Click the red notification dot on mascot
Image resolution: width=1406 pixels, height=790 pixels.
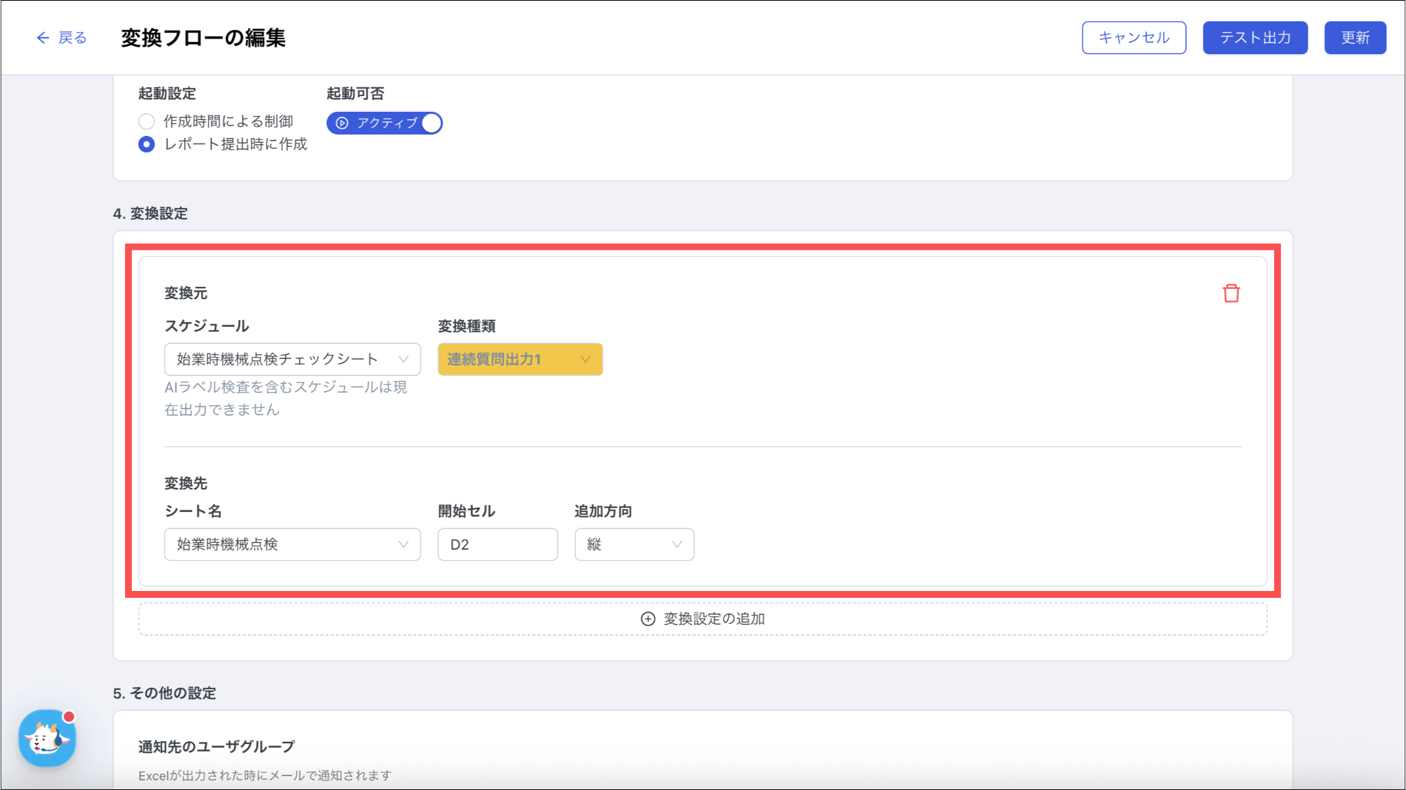pos(69,717)
